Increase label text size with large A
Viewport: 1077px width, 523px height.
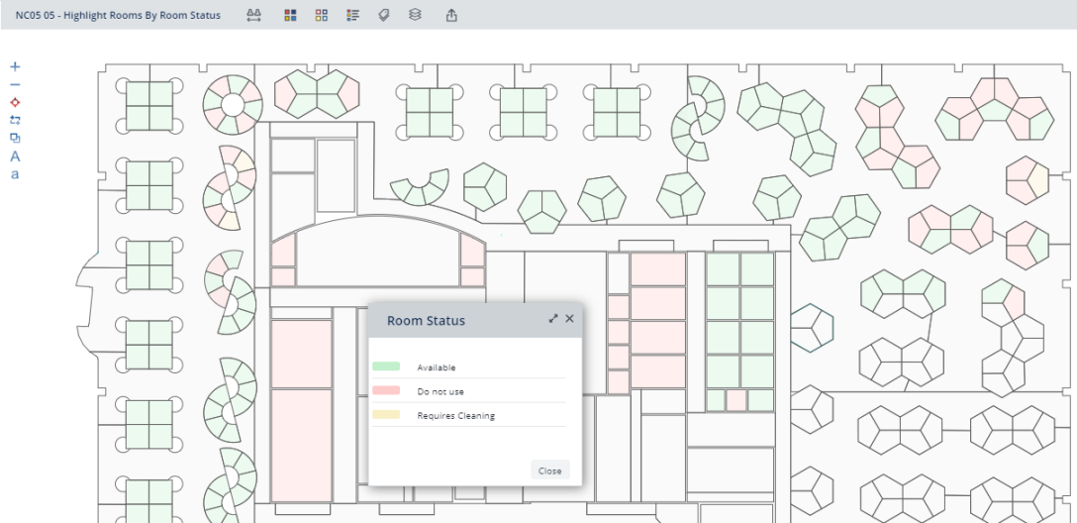click(15, 156)
